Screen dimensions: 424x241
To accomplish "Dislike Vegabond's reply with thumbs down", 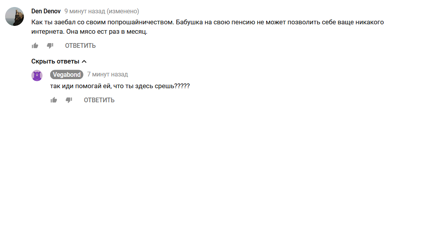I will tap(69, 100).
